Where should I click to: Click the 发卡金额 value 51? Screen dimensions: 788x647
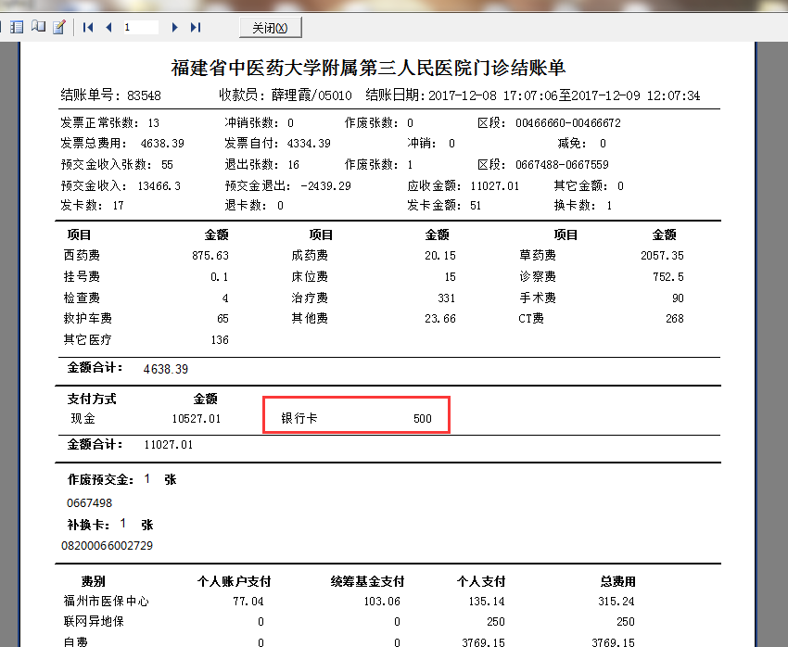tap(476, 206)
